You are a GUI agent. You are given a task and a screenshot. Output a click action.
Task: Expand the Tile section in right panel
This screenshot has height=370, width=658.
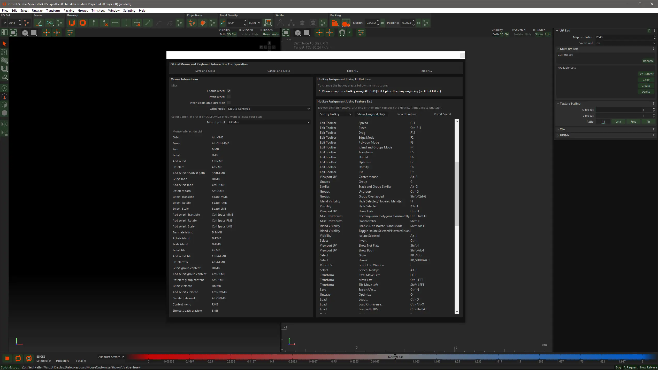point(562,129)
